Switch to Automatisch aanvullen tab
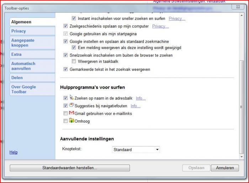This screenshot has height=183, width=249. (32, 66)
